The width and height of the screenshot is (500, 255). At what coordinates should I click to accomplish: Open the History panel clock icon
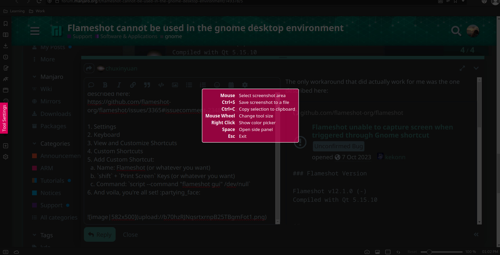[5, 57]
